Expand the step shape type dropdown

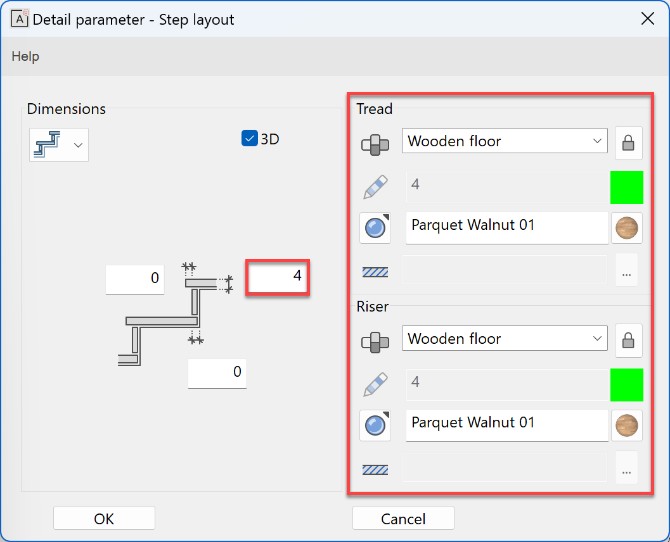click(x=59, y=144)
